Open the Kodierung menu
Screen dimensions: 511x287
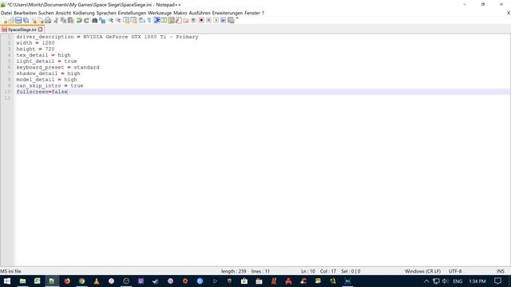coord(84,13)
